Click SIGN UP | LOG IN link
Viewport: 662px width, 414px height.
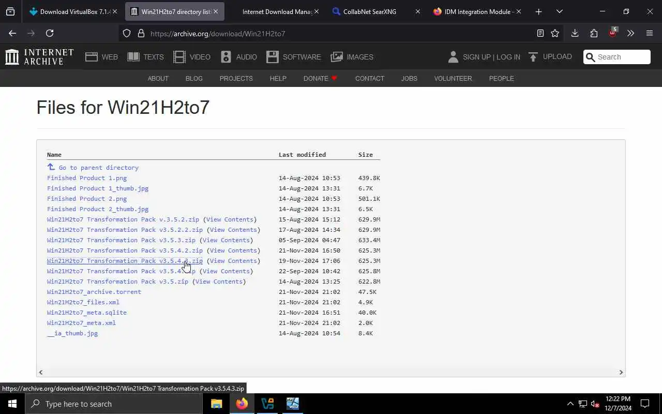click(491, 57)
